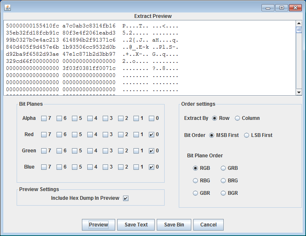This screenshot has width=306, height=236.
Task: Check the Alpha bit plane 7 box
Action: click(44, 118)
